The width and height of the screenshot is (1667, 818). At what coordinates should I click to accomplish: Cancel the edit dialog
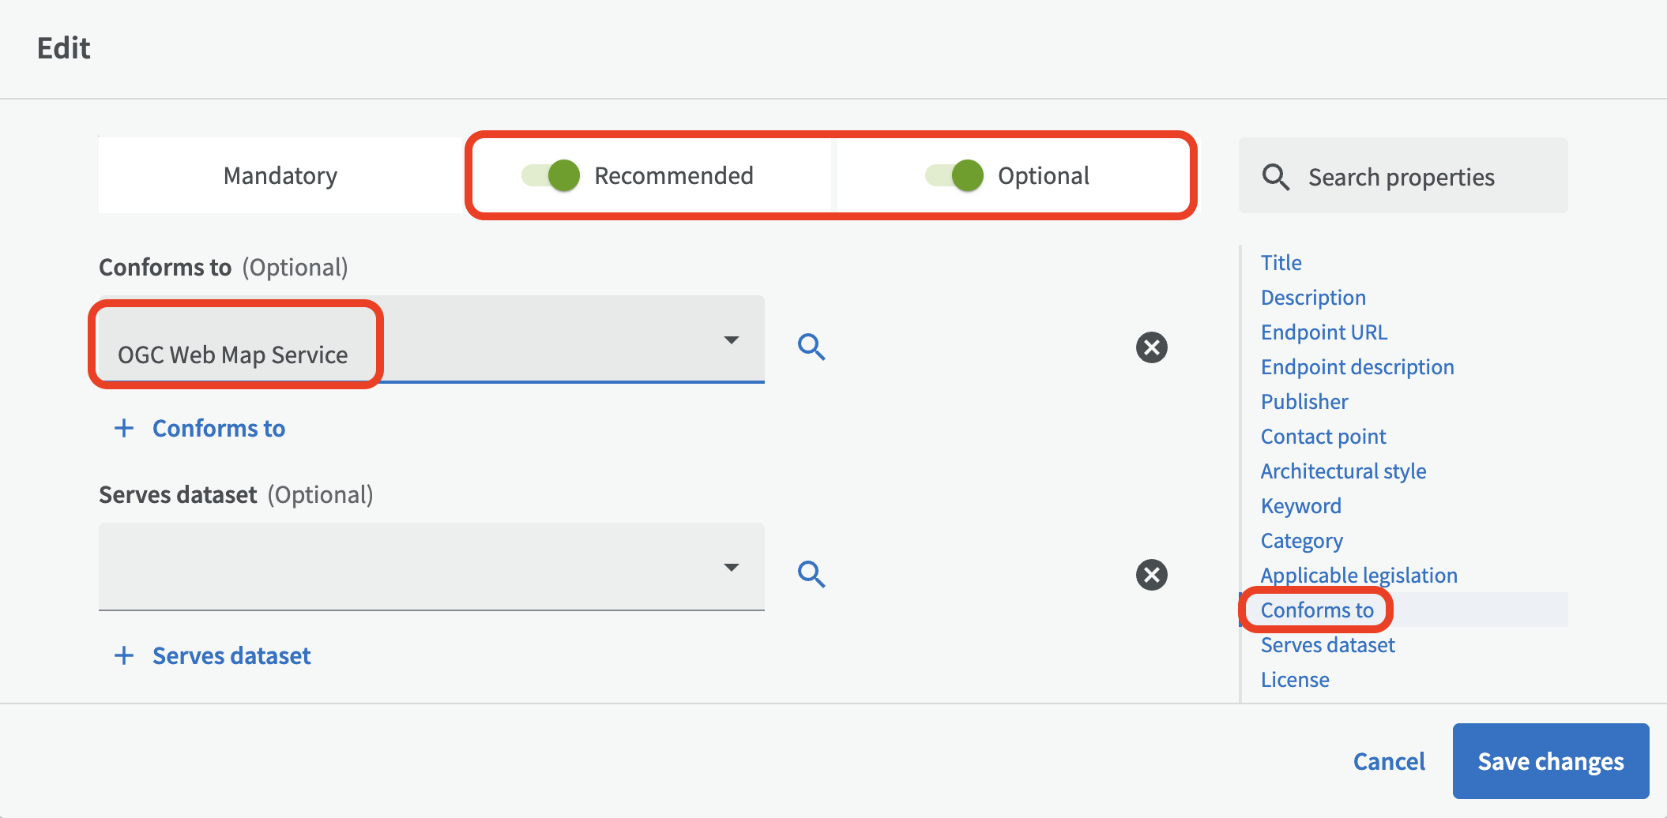[x=1389, y=761]
